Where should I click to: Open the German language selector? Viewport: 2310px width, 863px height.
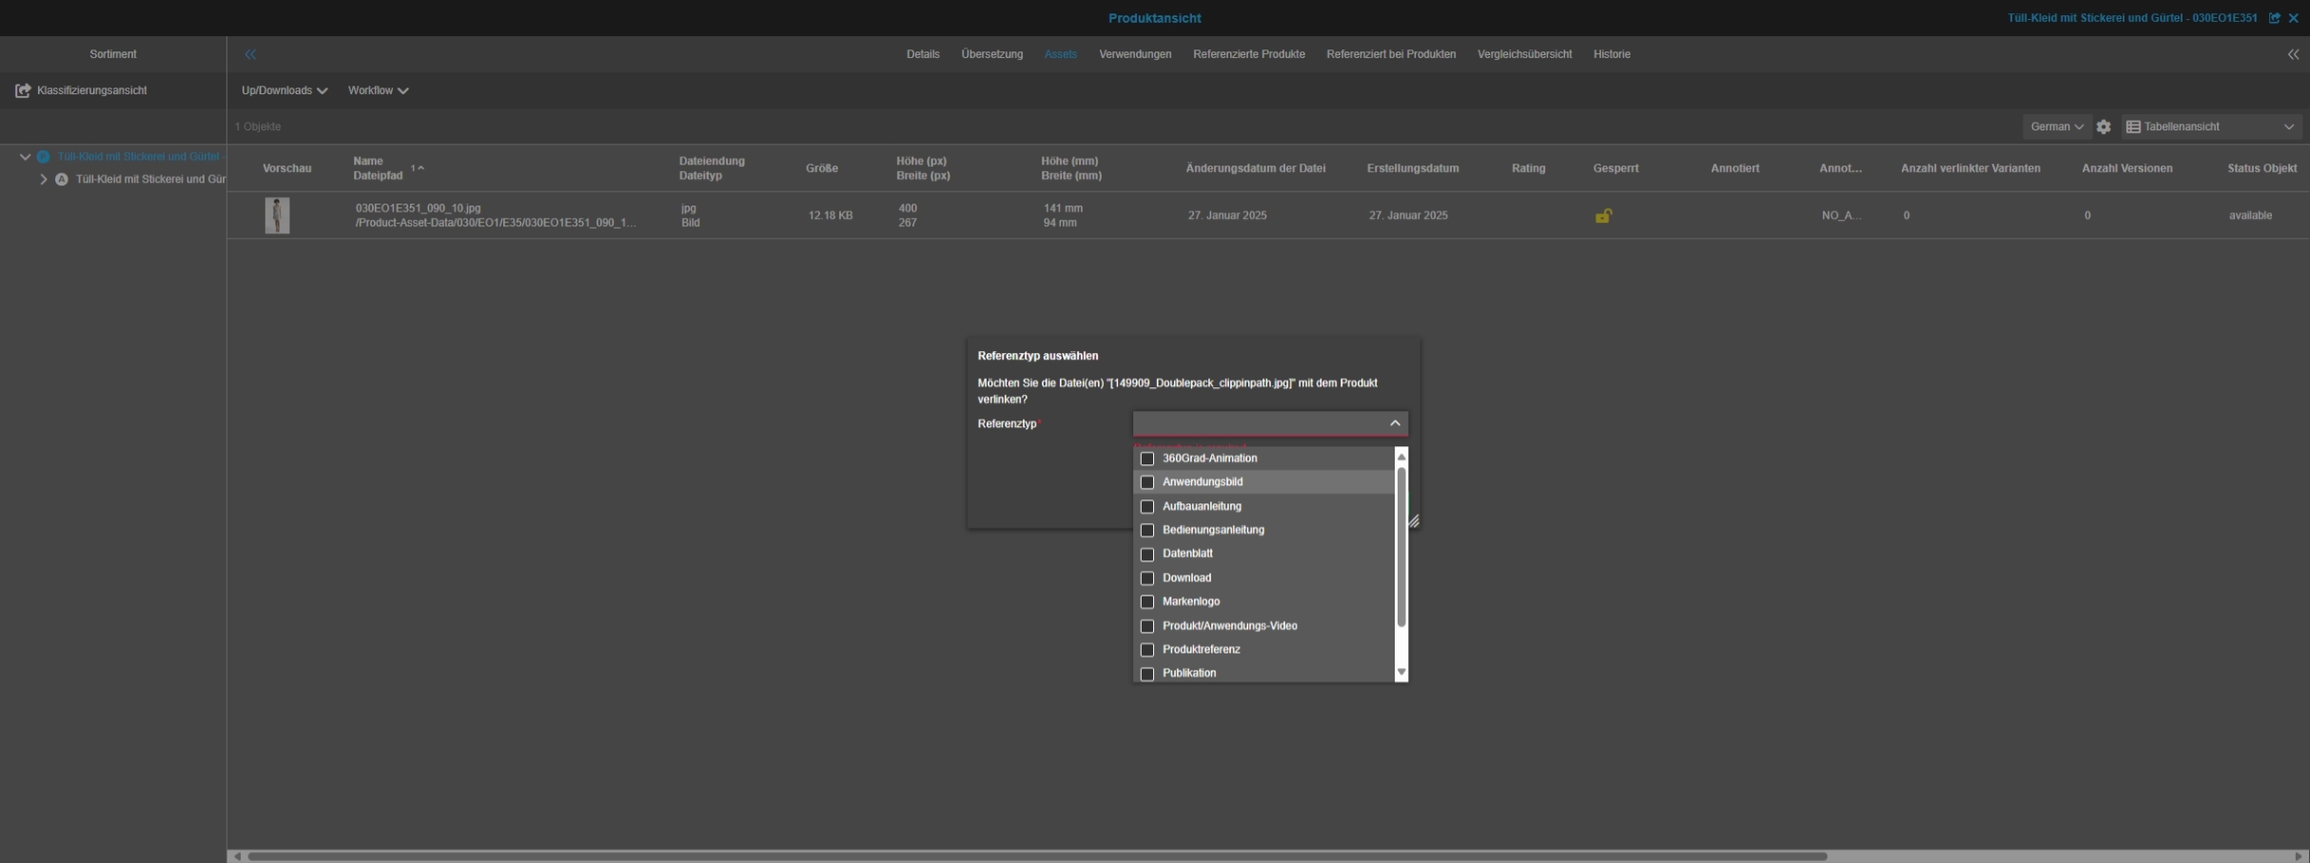tap(2056, 127)
